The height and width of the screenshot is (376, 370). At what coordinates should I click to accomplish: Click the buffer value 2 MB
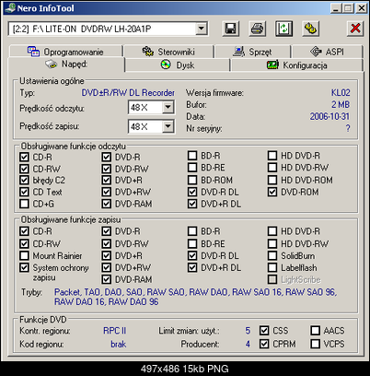click(341, 105)
